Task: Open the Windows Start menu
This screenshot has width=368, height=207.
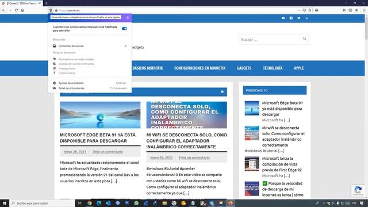Action: click(5, 203)
